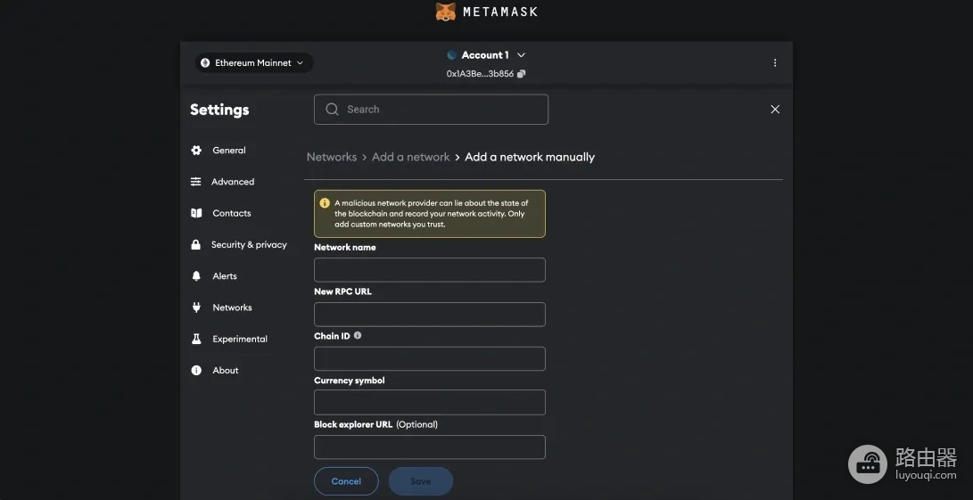Image resolution: width=973 pixels, height=500 pixels.
Task: Click the warning info icon in banner
Action: click(x=325, y=203)
